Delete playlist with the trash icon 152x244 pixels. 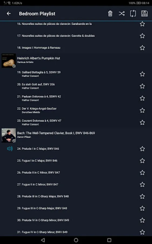(x=110, y=14)
